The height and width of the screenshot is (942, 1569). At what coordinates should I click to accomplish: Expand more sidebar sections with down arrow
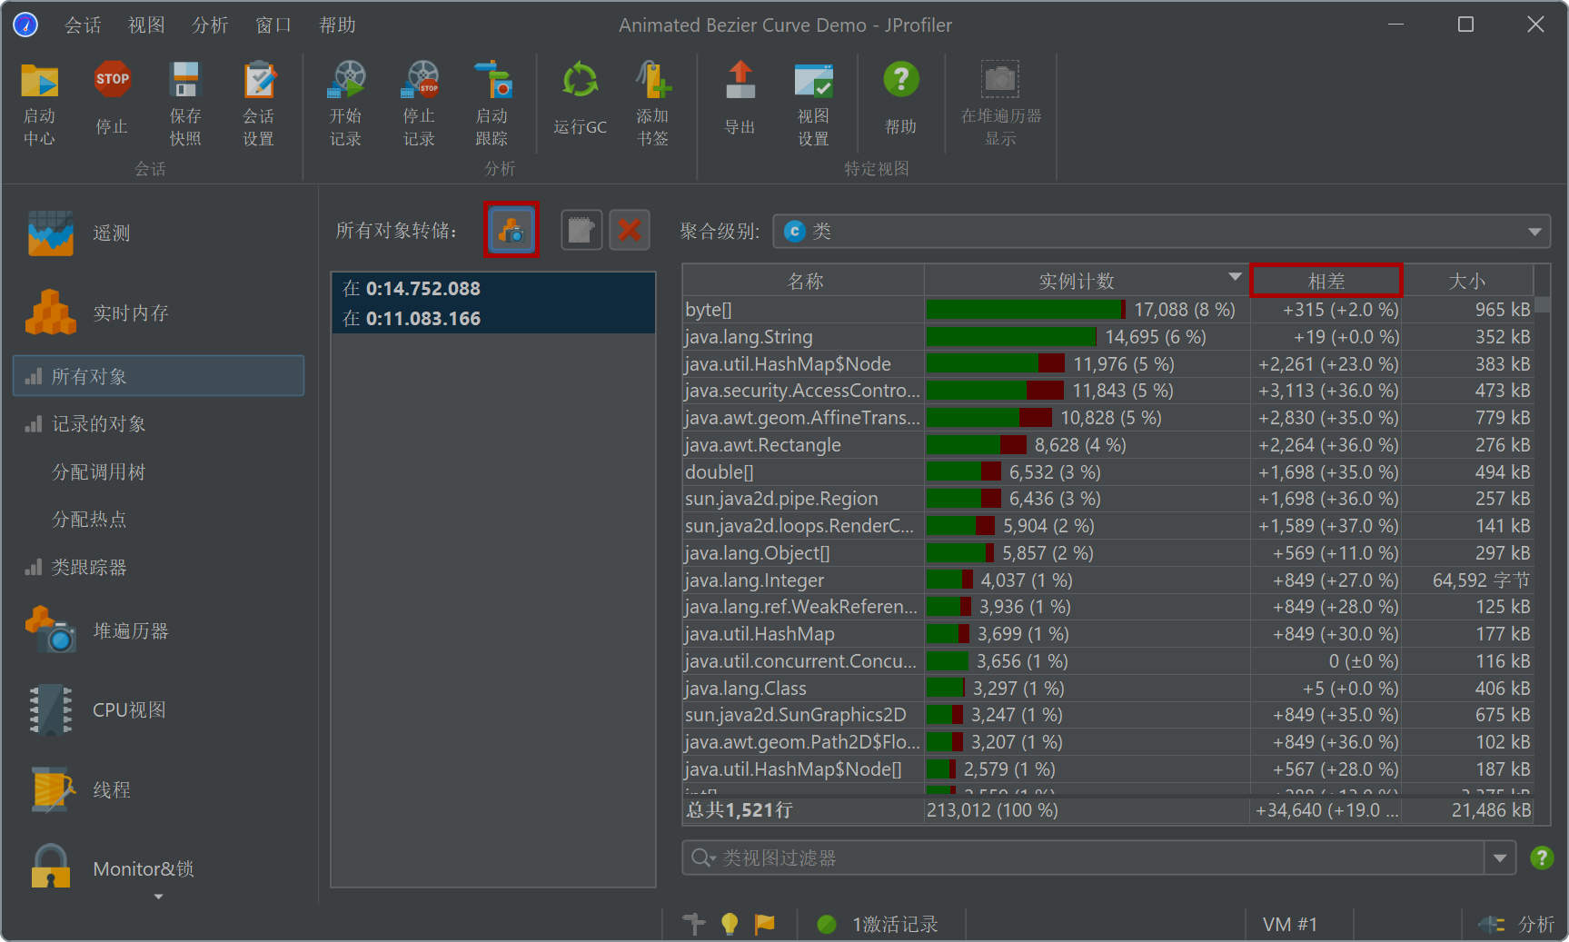tap(159, 897)
